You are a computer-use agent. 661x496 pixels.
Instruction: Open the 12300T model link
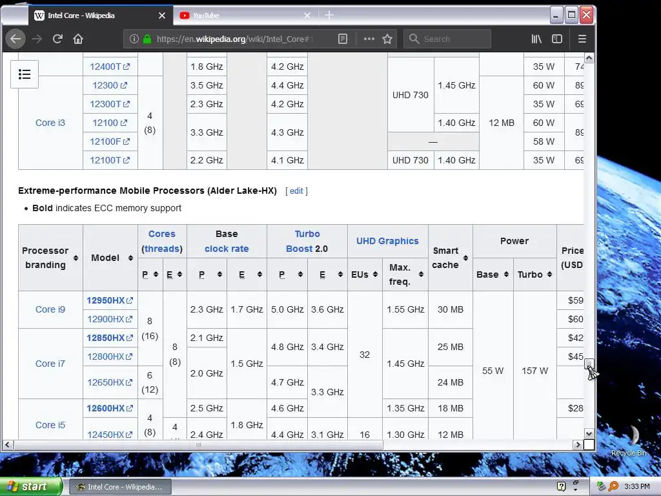point(110,104)
